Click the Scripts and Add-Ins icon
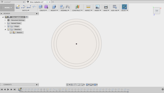The width and height of the screenshot is (164, 93). 115,7
